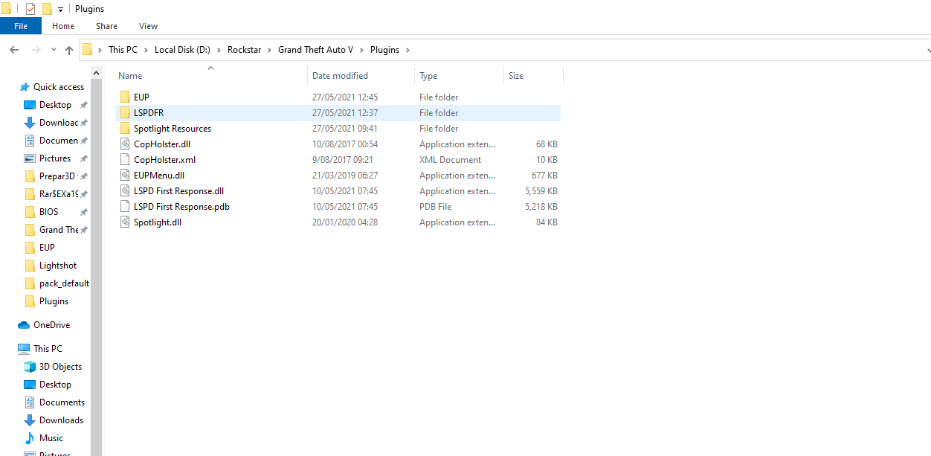Click PDB File type cell

435,207
